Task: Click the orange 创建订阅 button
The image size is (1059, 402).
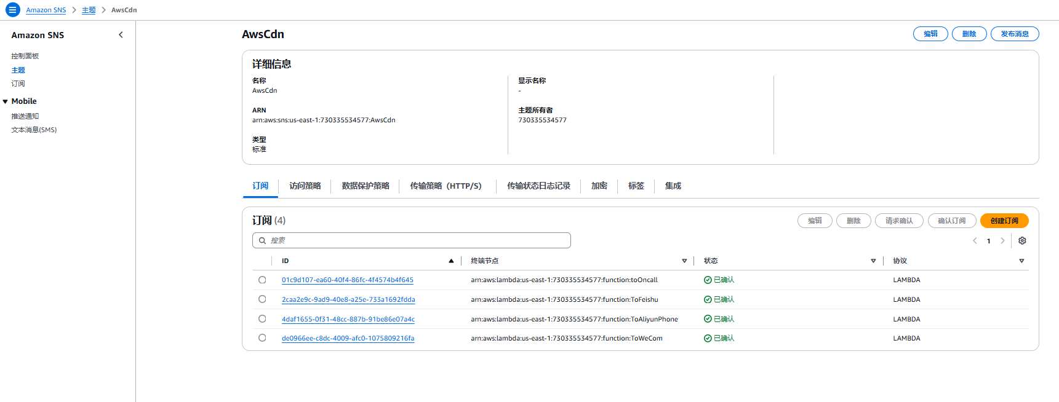Action: point(1004,221)
